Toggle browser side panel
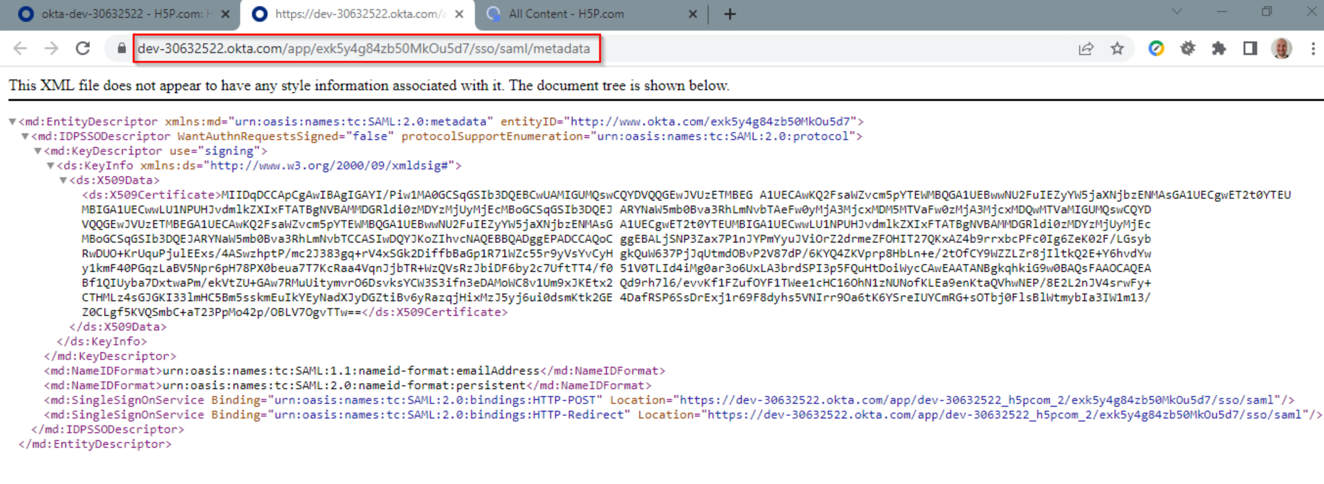Screen dimensions: 1324x484 coord(1250,48)
